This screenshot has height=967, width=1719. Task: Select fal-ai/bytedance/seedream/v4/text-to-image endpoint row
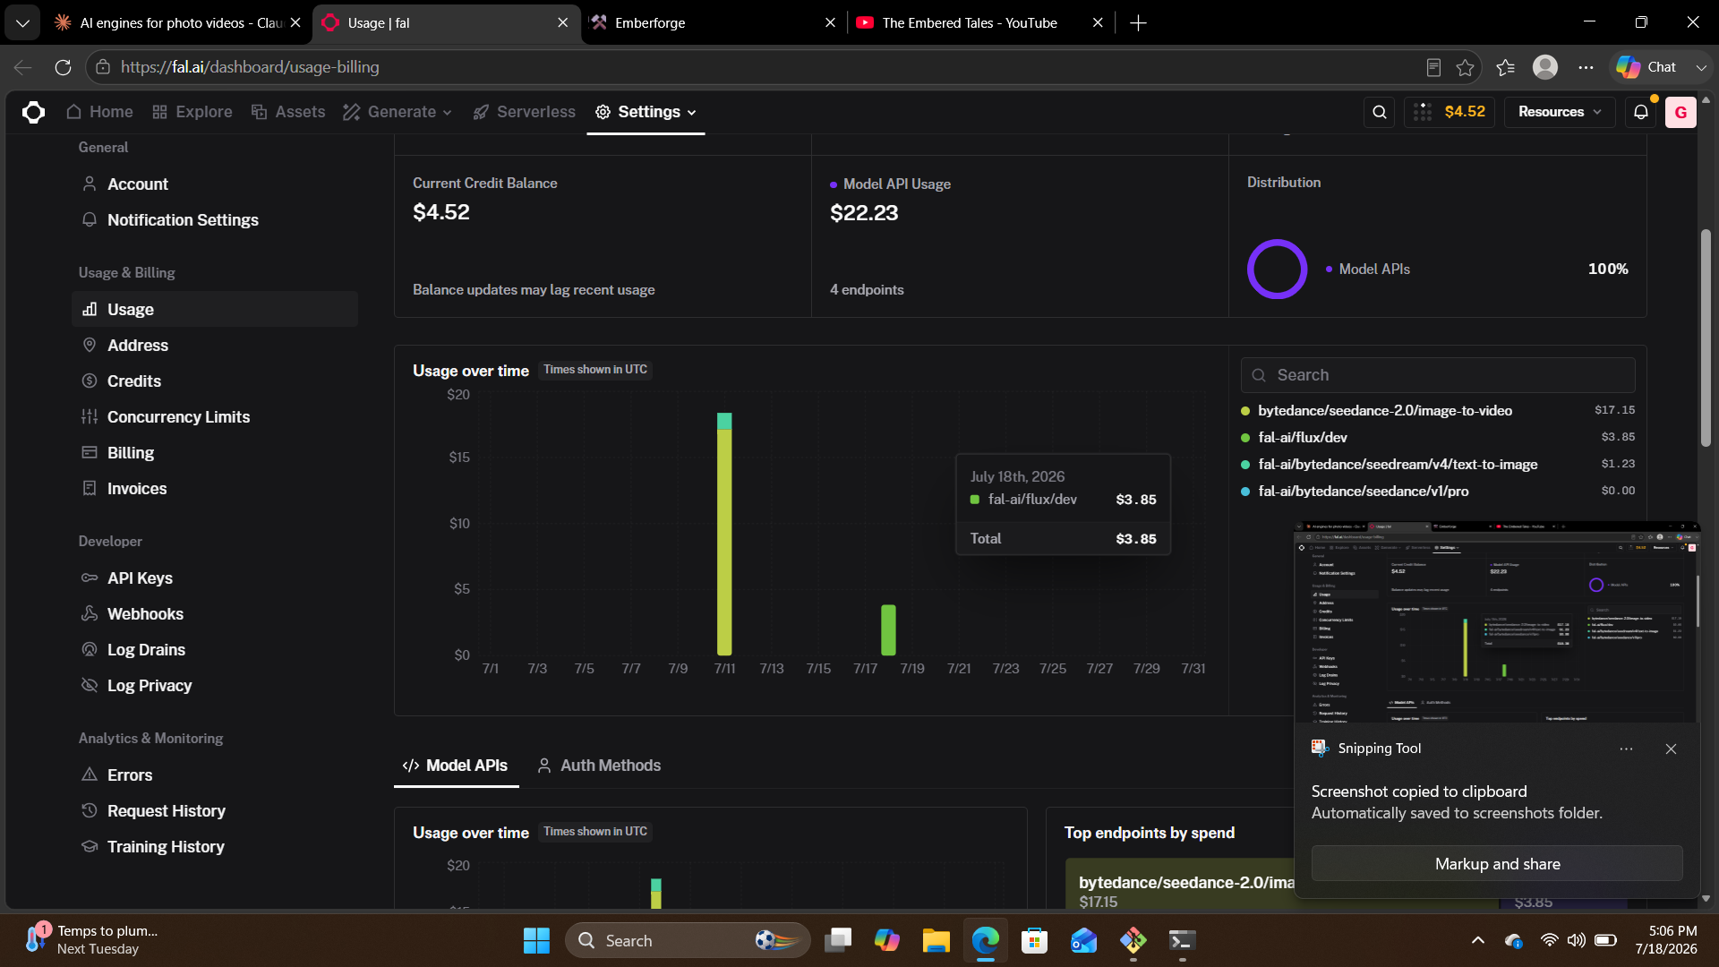coord(1438,464)
